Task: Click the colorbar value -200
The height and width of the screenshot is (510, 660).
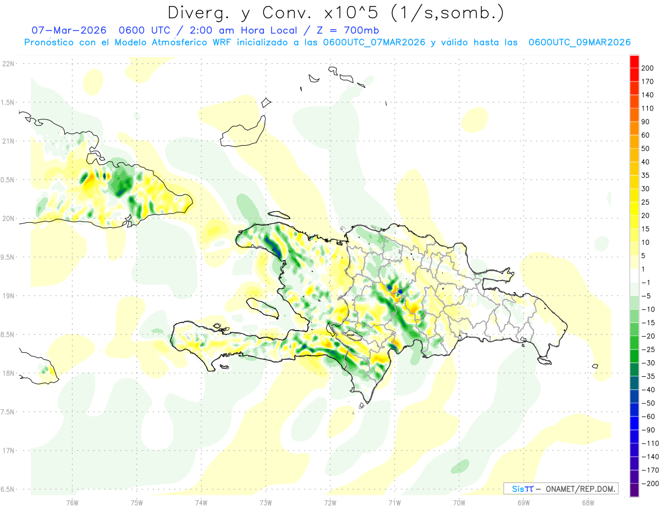Action: click(x=650, y=483)
